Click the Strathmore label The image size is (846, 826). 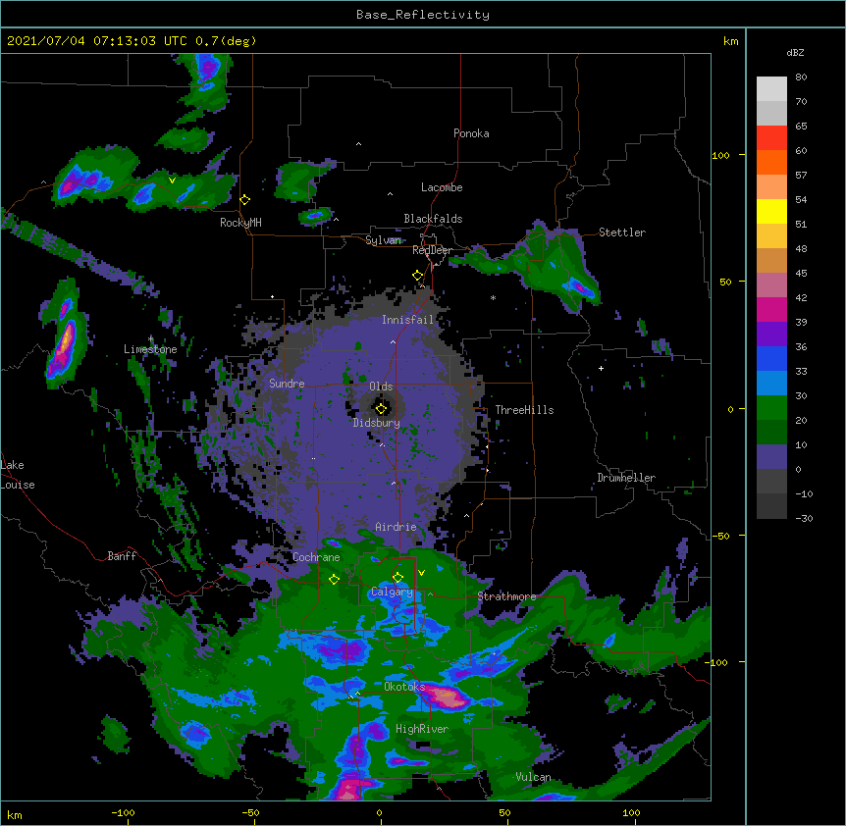(506, 596)
